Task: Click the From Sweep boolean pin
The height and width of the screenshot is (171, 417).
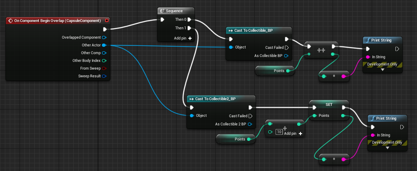Action: [x=104, y=68]
